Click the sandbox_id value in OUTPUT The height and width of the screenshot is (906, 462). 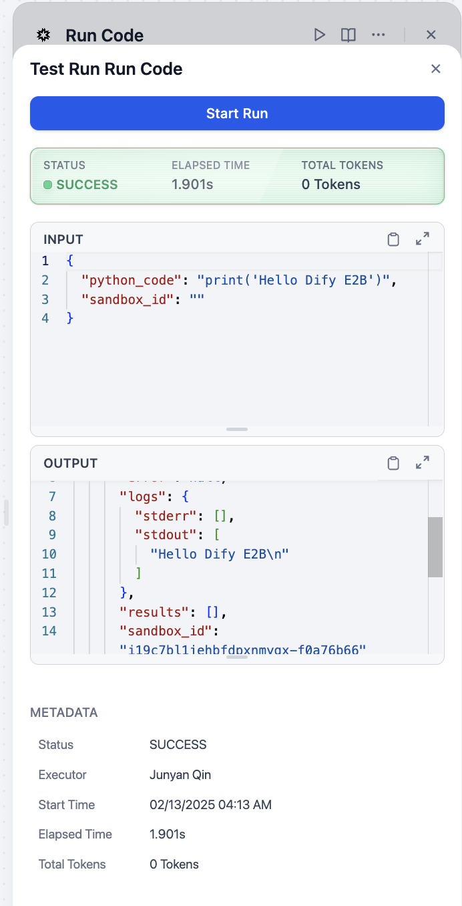pos(243,649)
